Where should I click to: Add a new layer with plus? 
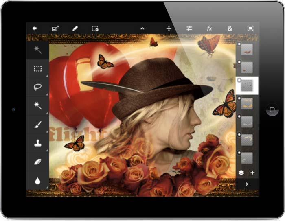pyautogui.click(x=252, y=173)
